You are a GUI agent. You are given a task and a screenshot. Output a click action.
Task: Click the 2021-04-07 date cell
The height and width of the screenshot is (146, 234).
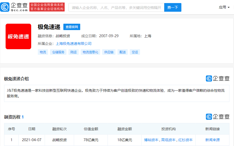point(32,140)
